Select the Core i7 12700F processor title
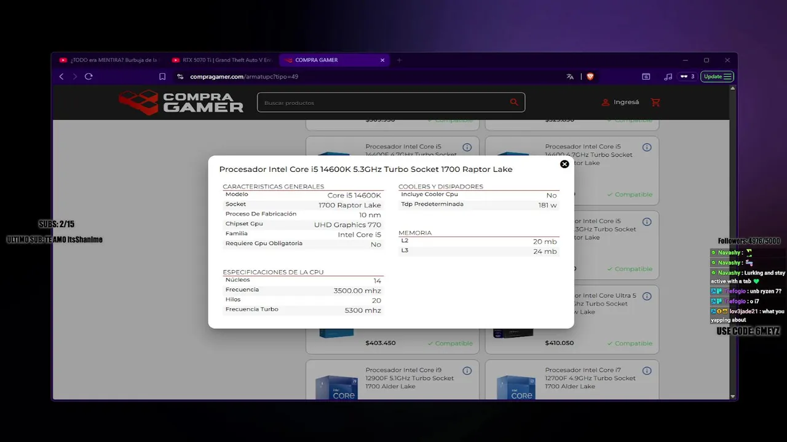Viewport: 787px width, 442px height. [589, 378]
